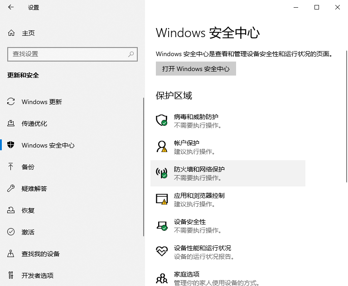
Task: Close the Settings window
Action: tap(338, 7)
